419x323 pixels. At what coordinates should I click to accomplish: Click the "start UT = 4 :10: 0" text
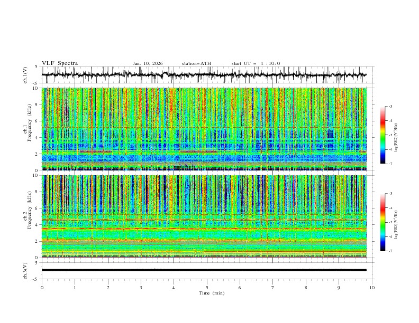[x=256, y=63]
